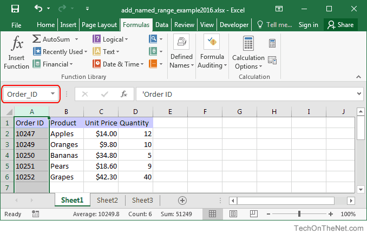This screenshot has width=367, height=234.
Task: Click the fx icon beside formula bar
Action: coord(124,94)
